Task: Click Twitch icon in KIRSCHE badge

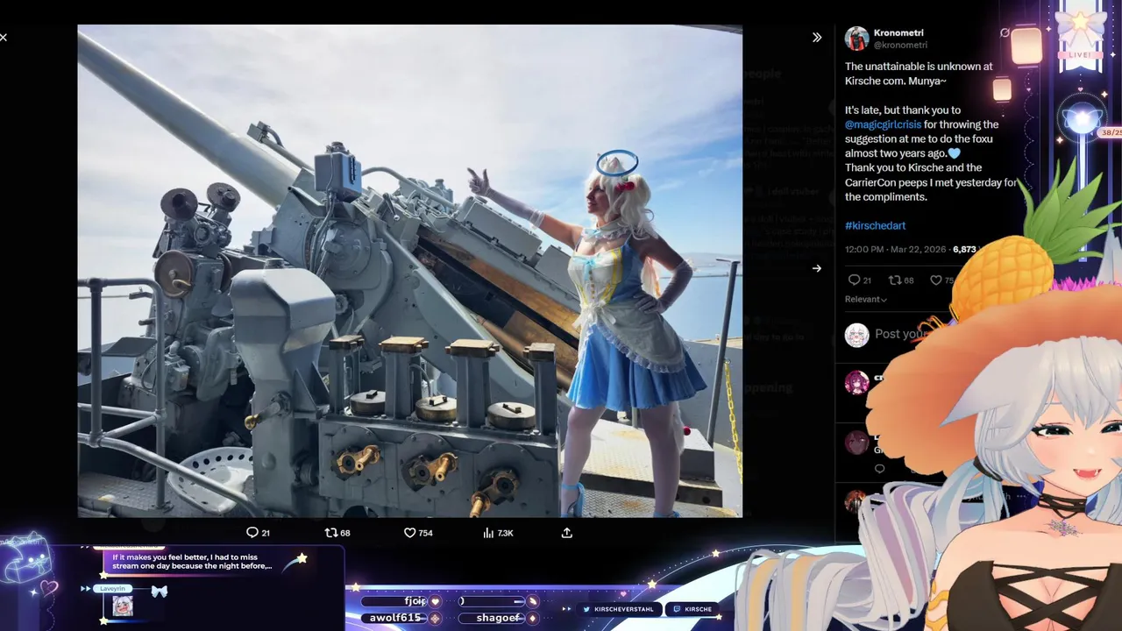Action: [677, 609]
